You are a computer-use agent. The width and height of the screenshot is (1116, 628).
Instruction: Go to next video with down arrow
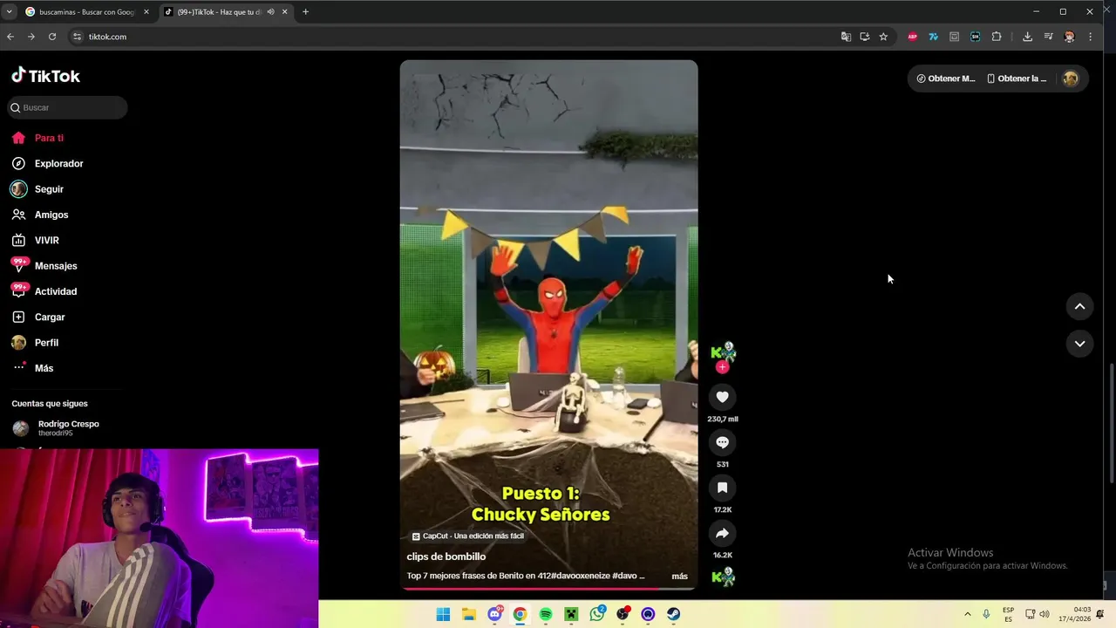(x=1079, y=344)
